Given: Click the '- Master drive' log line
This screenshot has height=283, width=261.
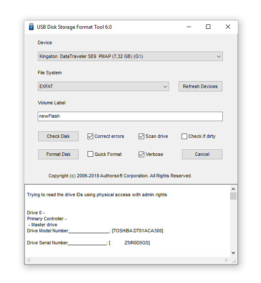Looking at the screenshot, I should pos(42,225).
